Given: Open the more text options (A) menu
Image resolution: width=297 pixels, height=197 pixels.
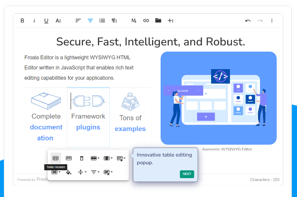Looking at the screenshot, I should [x=58, y=21].
